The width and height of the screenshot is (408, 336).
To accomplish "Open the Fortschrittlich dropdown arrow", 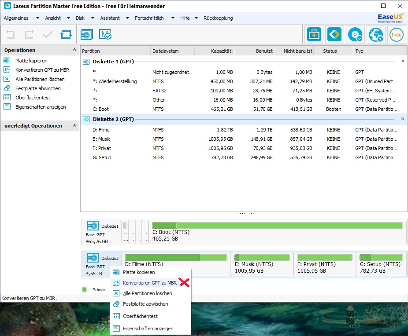I will [173, 18].
